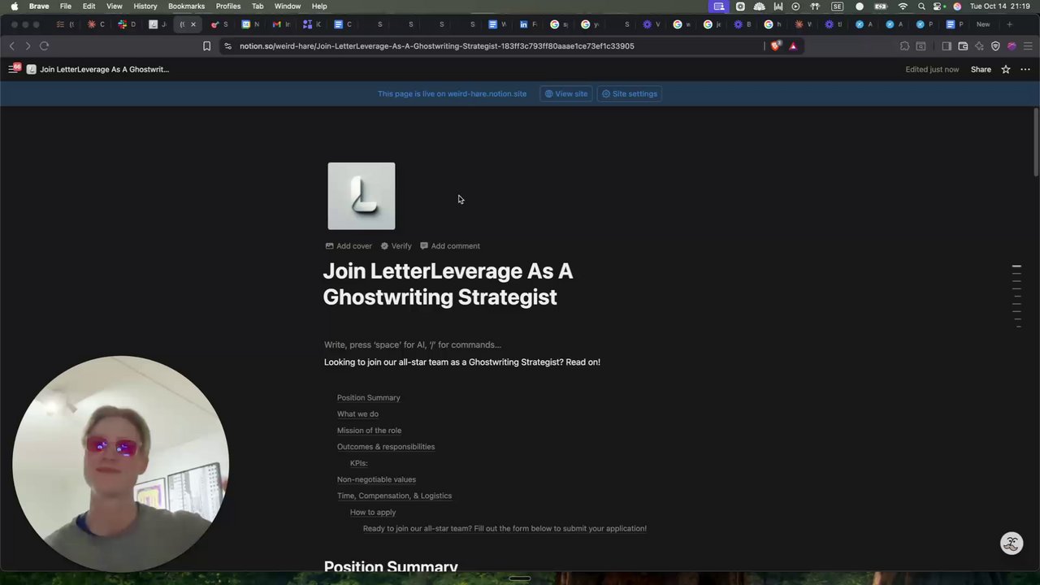Jump to the KPIs: heading

(x=359, y=463)
